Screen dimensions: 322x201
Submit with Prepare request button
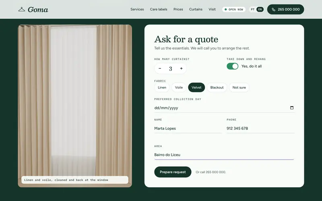tap(173, 172)
